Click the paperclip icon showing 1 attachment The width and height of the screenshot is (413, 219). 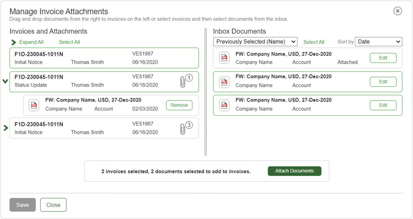point(182,81)
